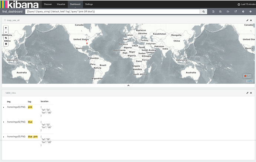Click the Save Dashboard icon

point(220,11)
